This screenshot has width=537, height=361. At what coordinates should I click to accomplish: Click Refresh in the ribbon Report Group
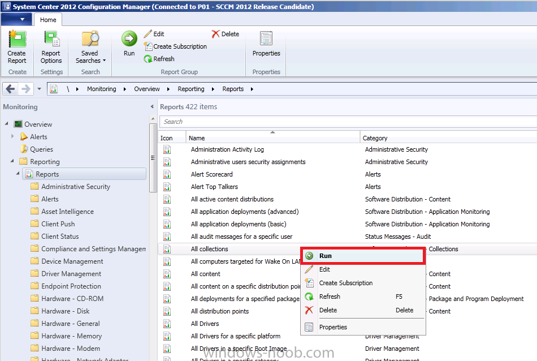coord(159,59)
